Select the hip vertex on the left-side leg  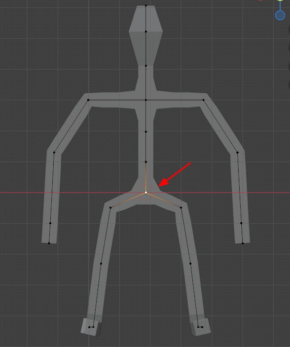[110, 208]
